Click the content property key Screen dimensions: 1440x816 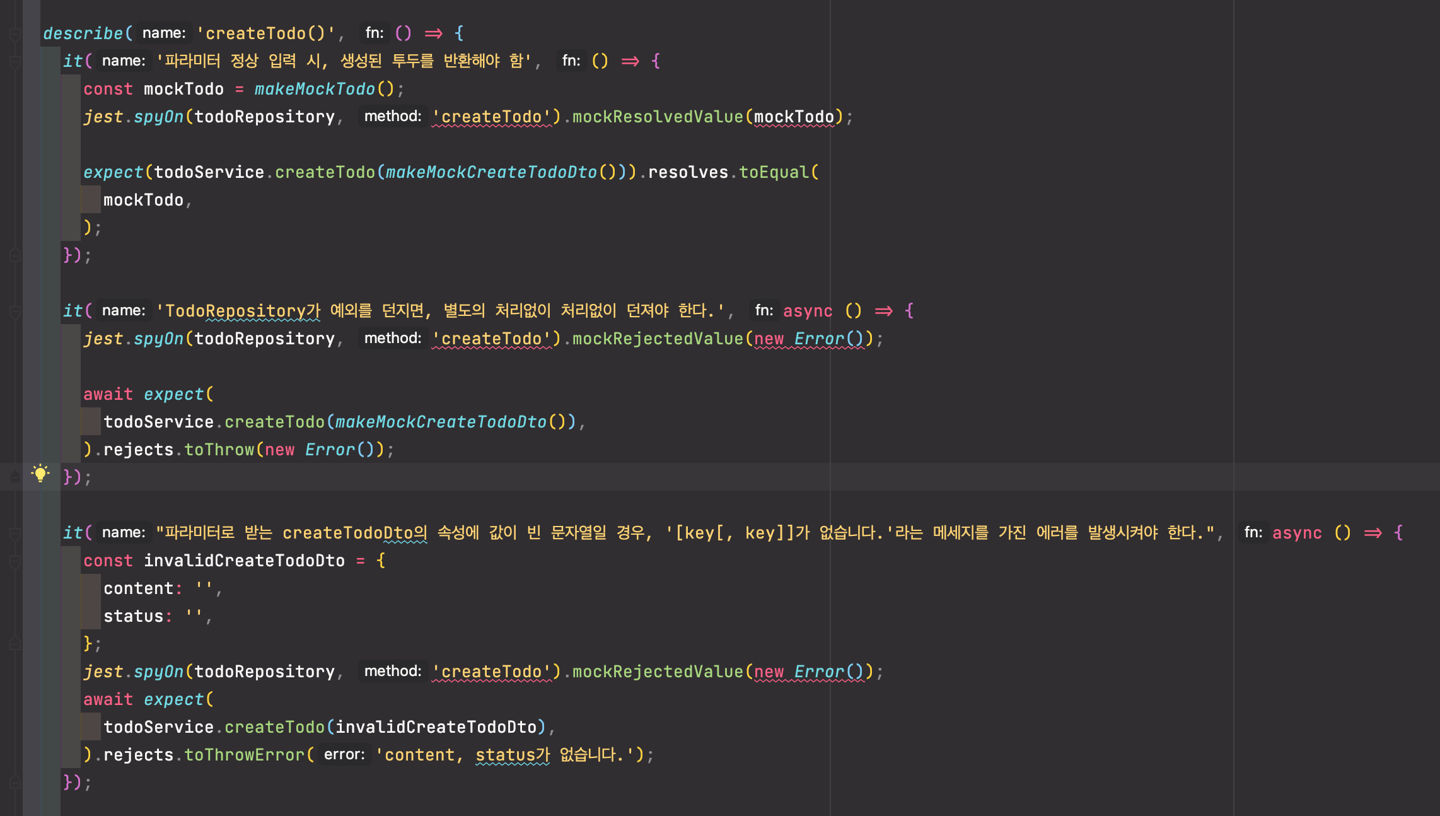[138, 588]
